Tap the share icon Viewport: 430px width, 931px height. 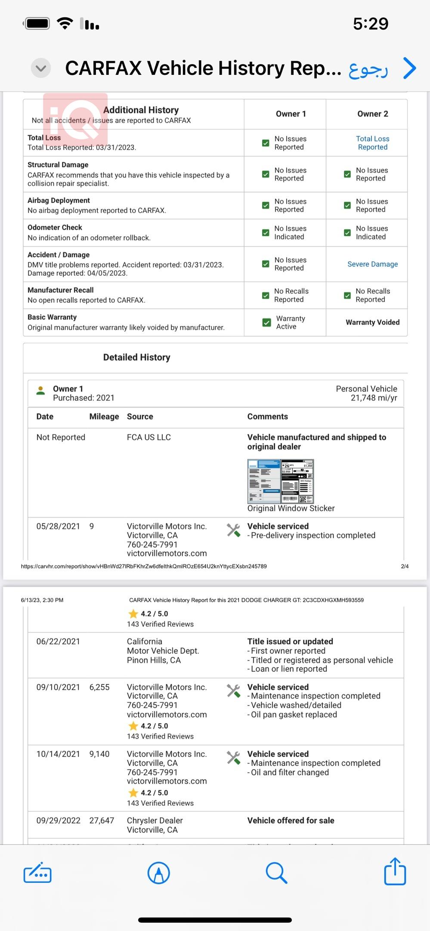click(x=395, y=871)
